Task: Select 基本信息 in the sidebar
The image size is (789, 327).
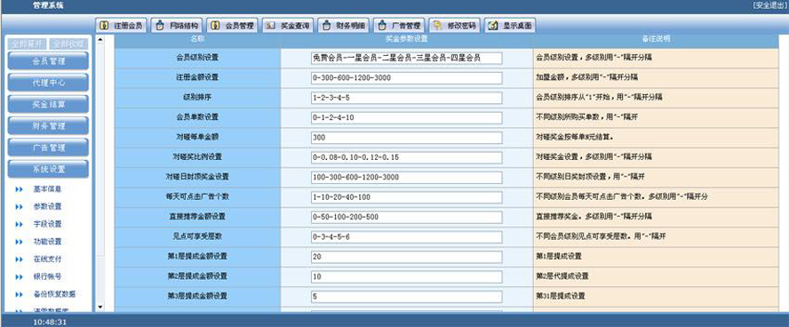Action: (47, 189)
